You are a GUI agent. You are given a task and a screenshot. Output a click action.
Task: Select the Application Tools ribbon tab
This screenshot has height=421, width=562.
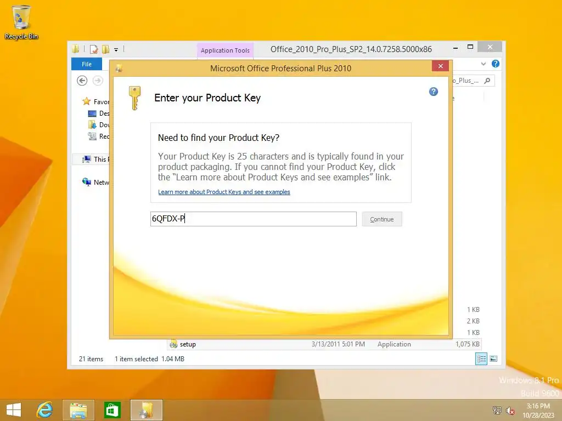[225, 50]
